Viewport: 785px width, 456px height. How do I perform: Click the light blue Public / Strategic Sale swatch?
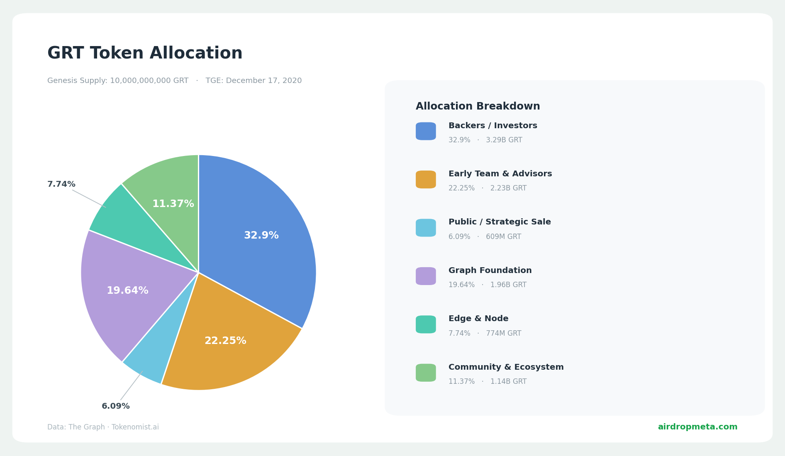pos(426,228)
